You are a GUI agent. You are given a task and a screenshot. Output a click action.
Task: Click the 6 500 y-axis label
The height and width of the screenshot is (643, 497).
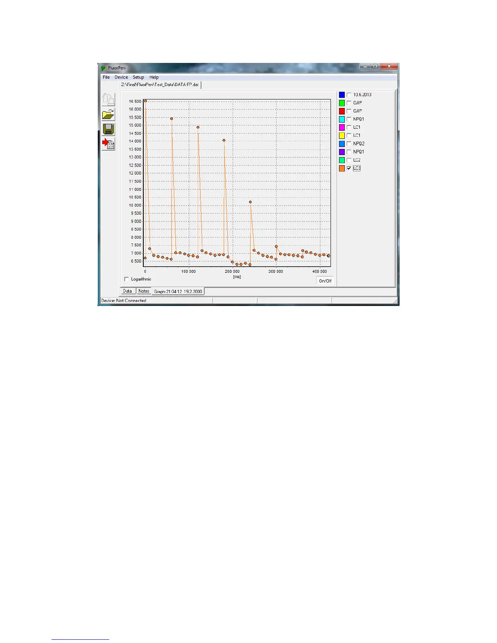tap(136, 261)
